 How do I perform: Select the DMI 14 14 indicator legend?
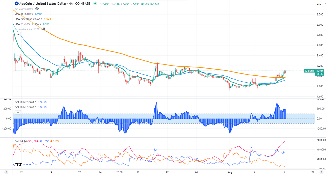(x=20, y=141)
